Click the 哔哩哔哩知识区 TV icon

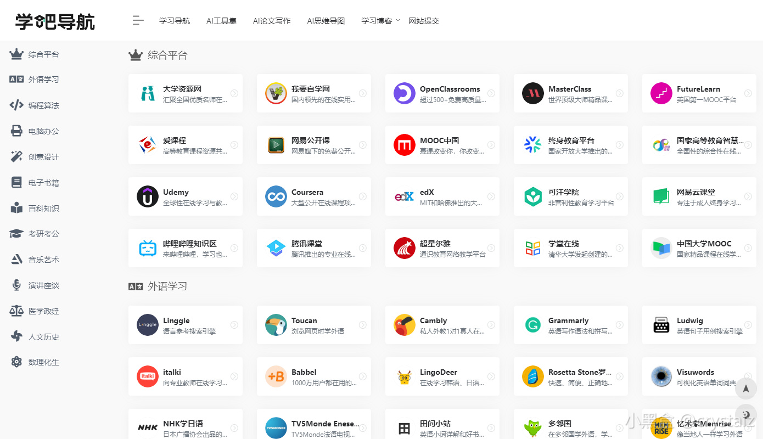coord(147,248)
